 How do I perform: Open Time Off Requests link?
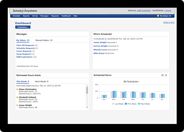(25, 45)
